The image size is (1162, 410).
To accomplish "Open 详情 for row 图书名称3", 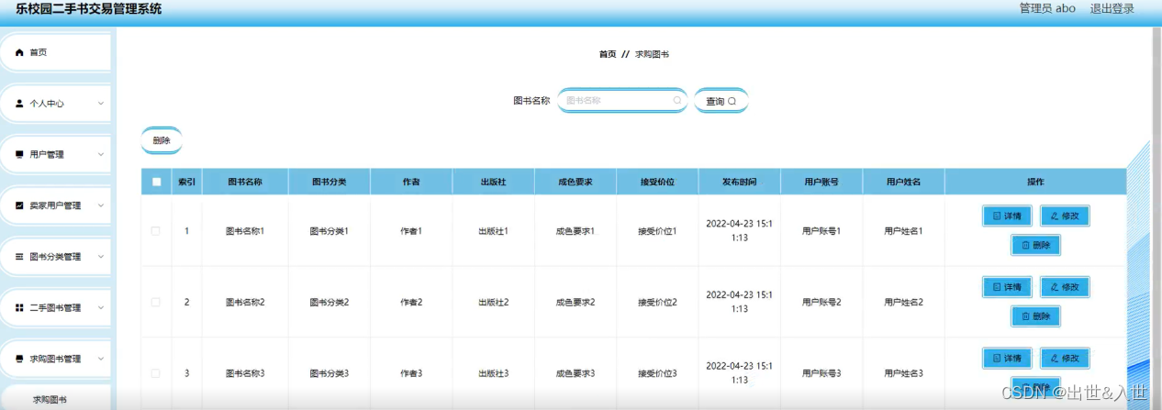I will [x=1007, y=358].
